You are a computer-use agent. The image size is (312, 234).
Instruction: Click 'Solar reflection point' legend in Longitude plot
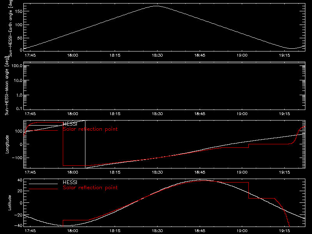click(90, 129)
